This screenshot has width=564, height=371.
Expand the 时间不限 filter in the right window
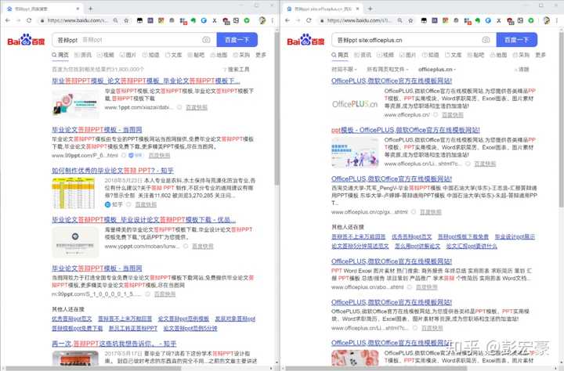pyautogui.click(x=344, y=69)
